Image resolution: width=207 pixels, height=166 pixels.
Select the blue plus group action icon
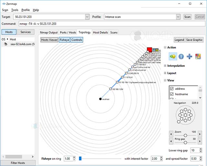pos(190,57)
